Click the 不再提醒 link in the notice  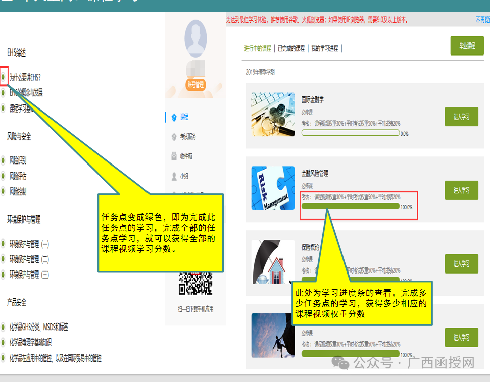[x=482, y=20]
